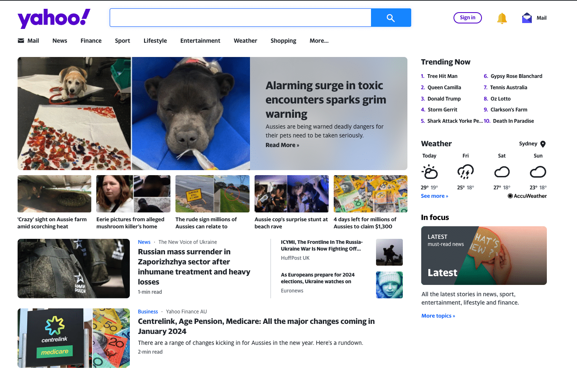Open the mushroom killer's home thumbnail
The image size is (577, 375).
click(133, 194)
